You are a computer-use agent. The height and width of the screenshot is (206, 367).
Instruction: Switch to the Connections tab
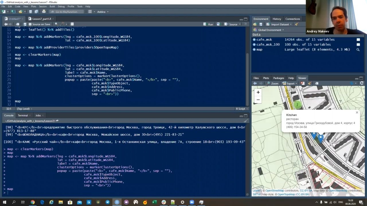point(292,19)
